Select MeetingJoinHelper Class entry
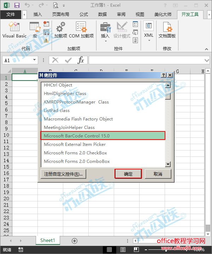 pos(103,127)
